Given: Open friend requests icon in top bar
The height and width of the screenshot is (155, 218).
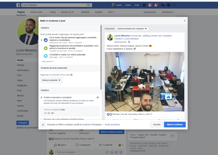Looking at the screenshot, I should point(144,5).
